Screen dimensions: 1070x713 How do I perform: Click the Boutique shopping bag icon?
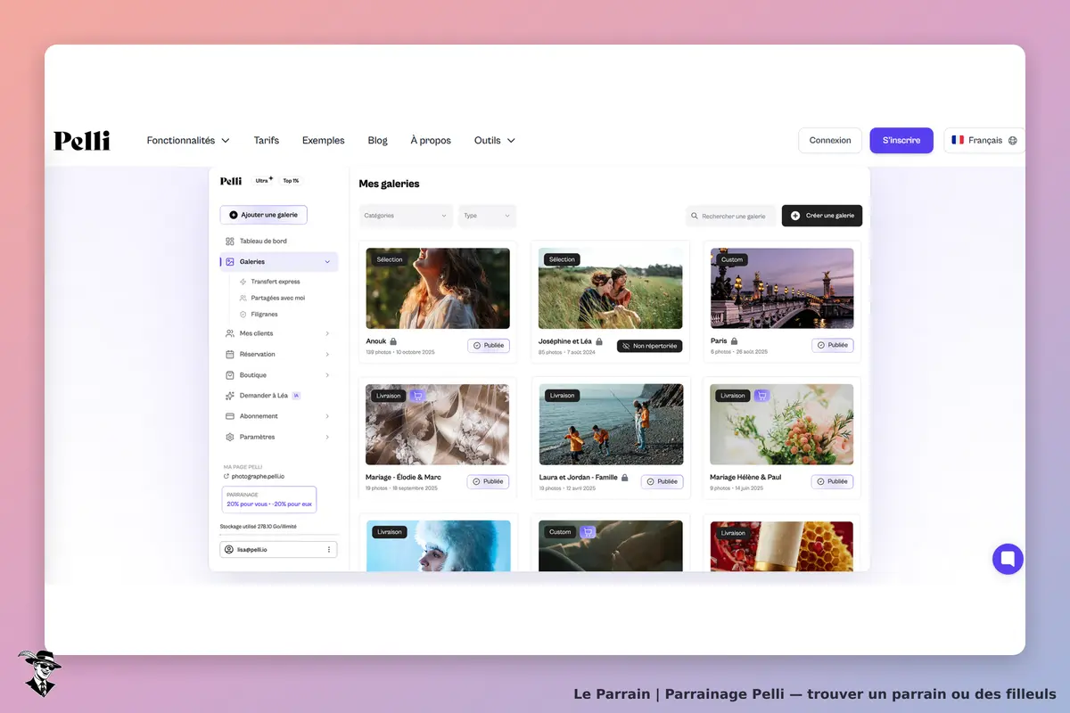coord(230,375)
